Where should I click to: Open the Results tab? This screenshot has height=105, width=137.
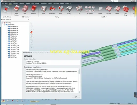pyautogui.click(x=50, y=3)
